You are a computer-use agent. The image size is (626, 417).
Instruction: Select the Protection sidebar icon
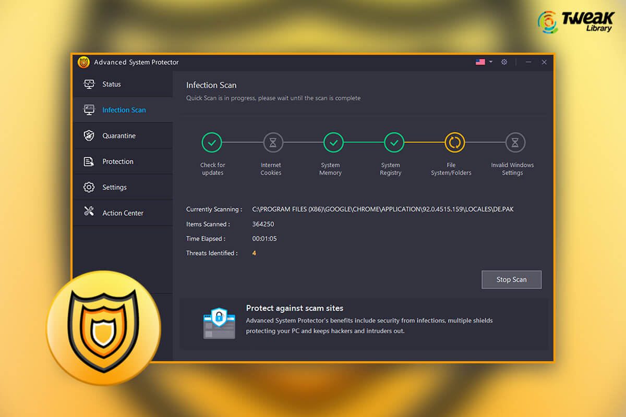point(89,161)
